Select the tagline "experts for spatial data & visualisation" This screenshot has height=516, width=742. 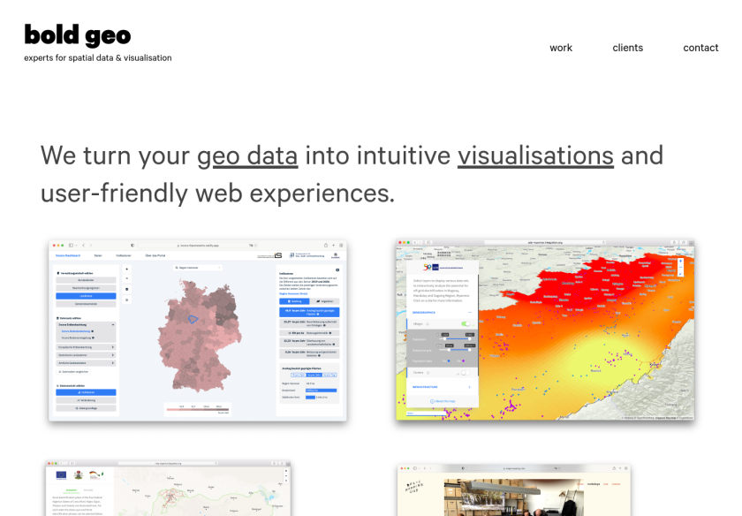click(98, 57)
